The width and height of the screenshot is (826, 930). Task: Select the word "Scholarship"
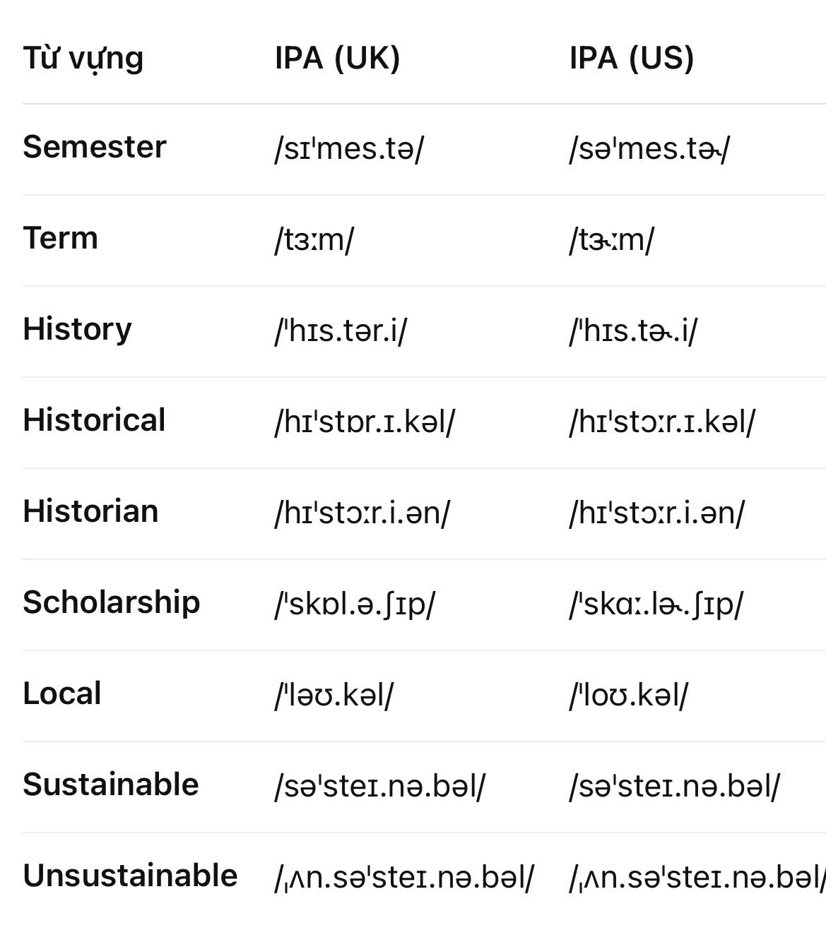coord(112,602)
